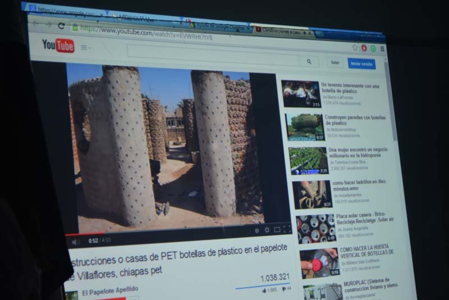The height and width of the screenshot is (300, 449).
Task: Mute the video with speaker icon
Action: [76, 242]
